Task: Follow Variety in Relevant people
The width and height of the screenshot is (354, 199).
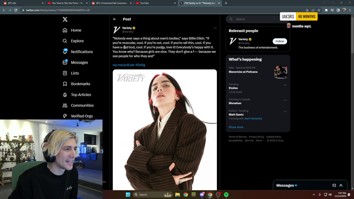Action: 280,41
